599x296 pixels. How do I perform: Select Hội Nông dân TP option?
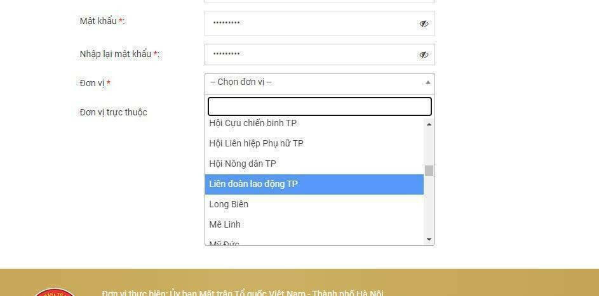coord(314,164)
